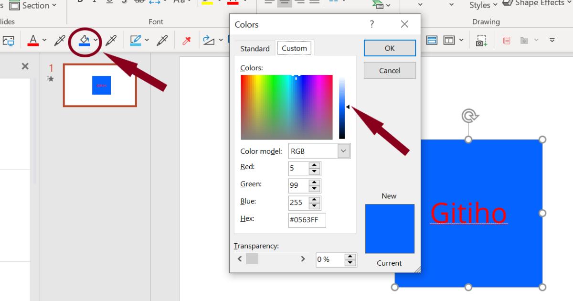Close the left pane with X

point(25,66)
